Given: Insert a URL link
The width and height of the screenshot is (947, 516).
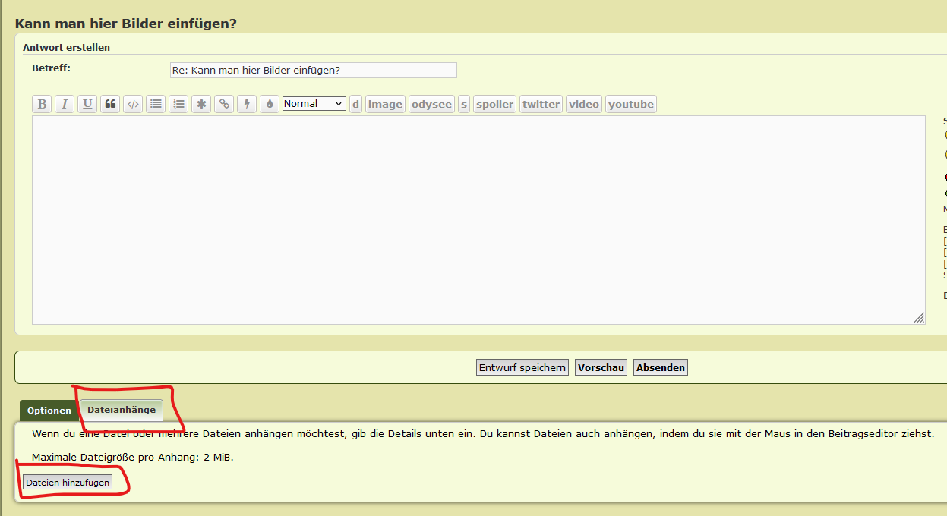Looking at the screenshot, I should (x=224, y=104).
